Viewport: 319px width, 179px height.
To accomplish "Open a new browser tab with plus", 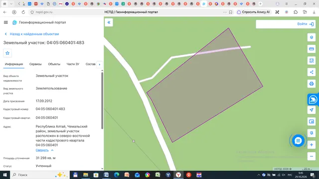I will [260, 4].
